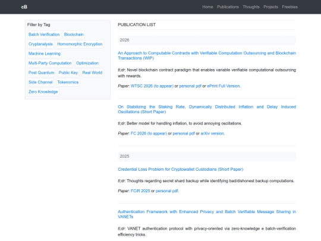
Task: Open WTSC 2026 (to appear) link
Action: (x=152, y=86)
